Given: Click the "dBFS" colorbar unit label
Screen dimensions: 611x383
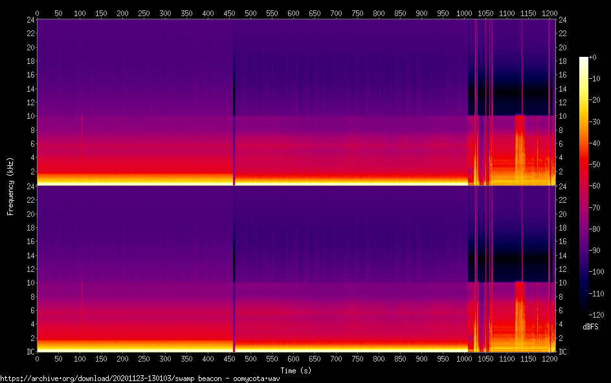Looking at the screenshot, I should [590, 327].
